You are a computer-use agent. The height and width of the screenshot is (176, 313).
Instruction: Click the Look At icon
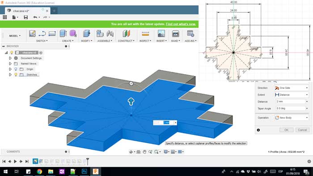pos(138,152)
